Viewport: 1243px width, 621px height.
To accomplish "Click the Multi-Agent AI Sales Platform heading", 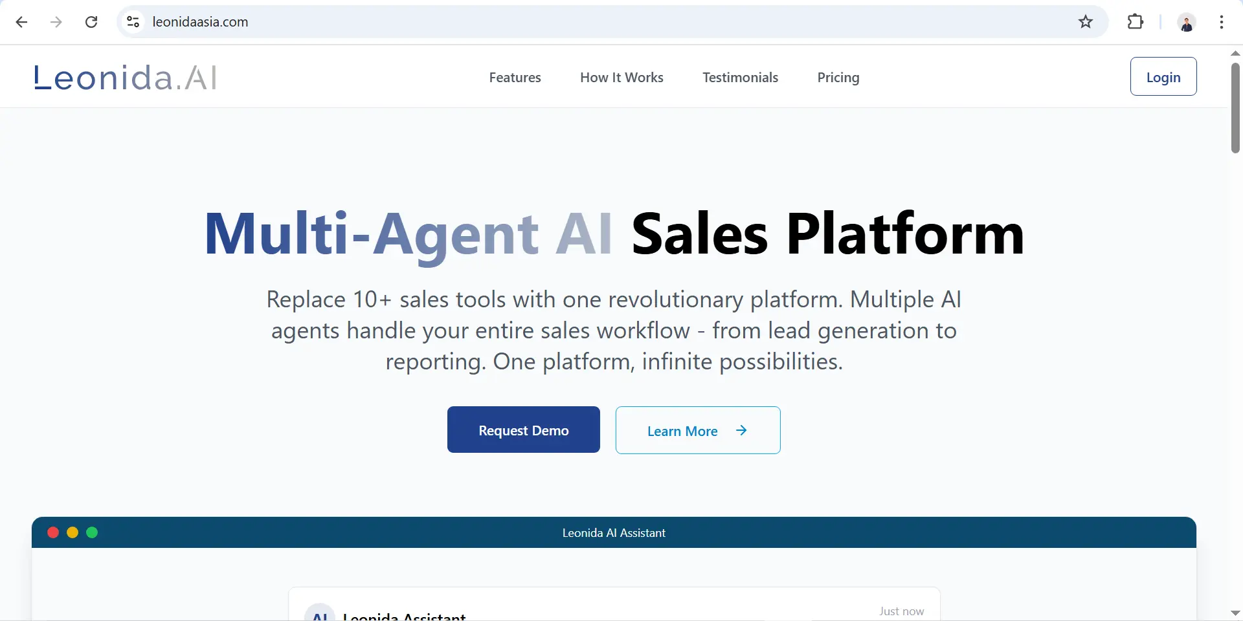I will [x=614, y=235].
